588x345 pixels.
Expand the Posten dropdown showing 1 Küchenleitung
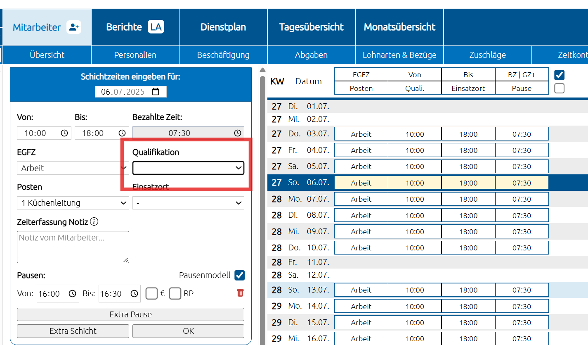coord(73,203)
